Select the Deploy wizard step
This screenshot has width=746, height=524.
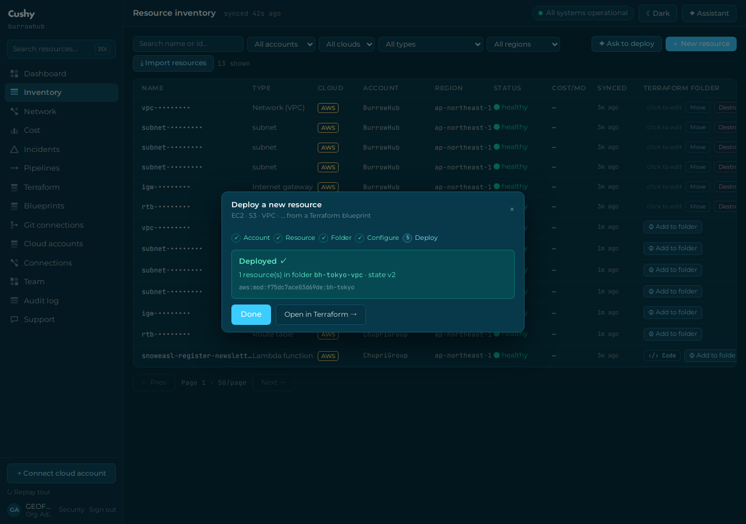420,238
